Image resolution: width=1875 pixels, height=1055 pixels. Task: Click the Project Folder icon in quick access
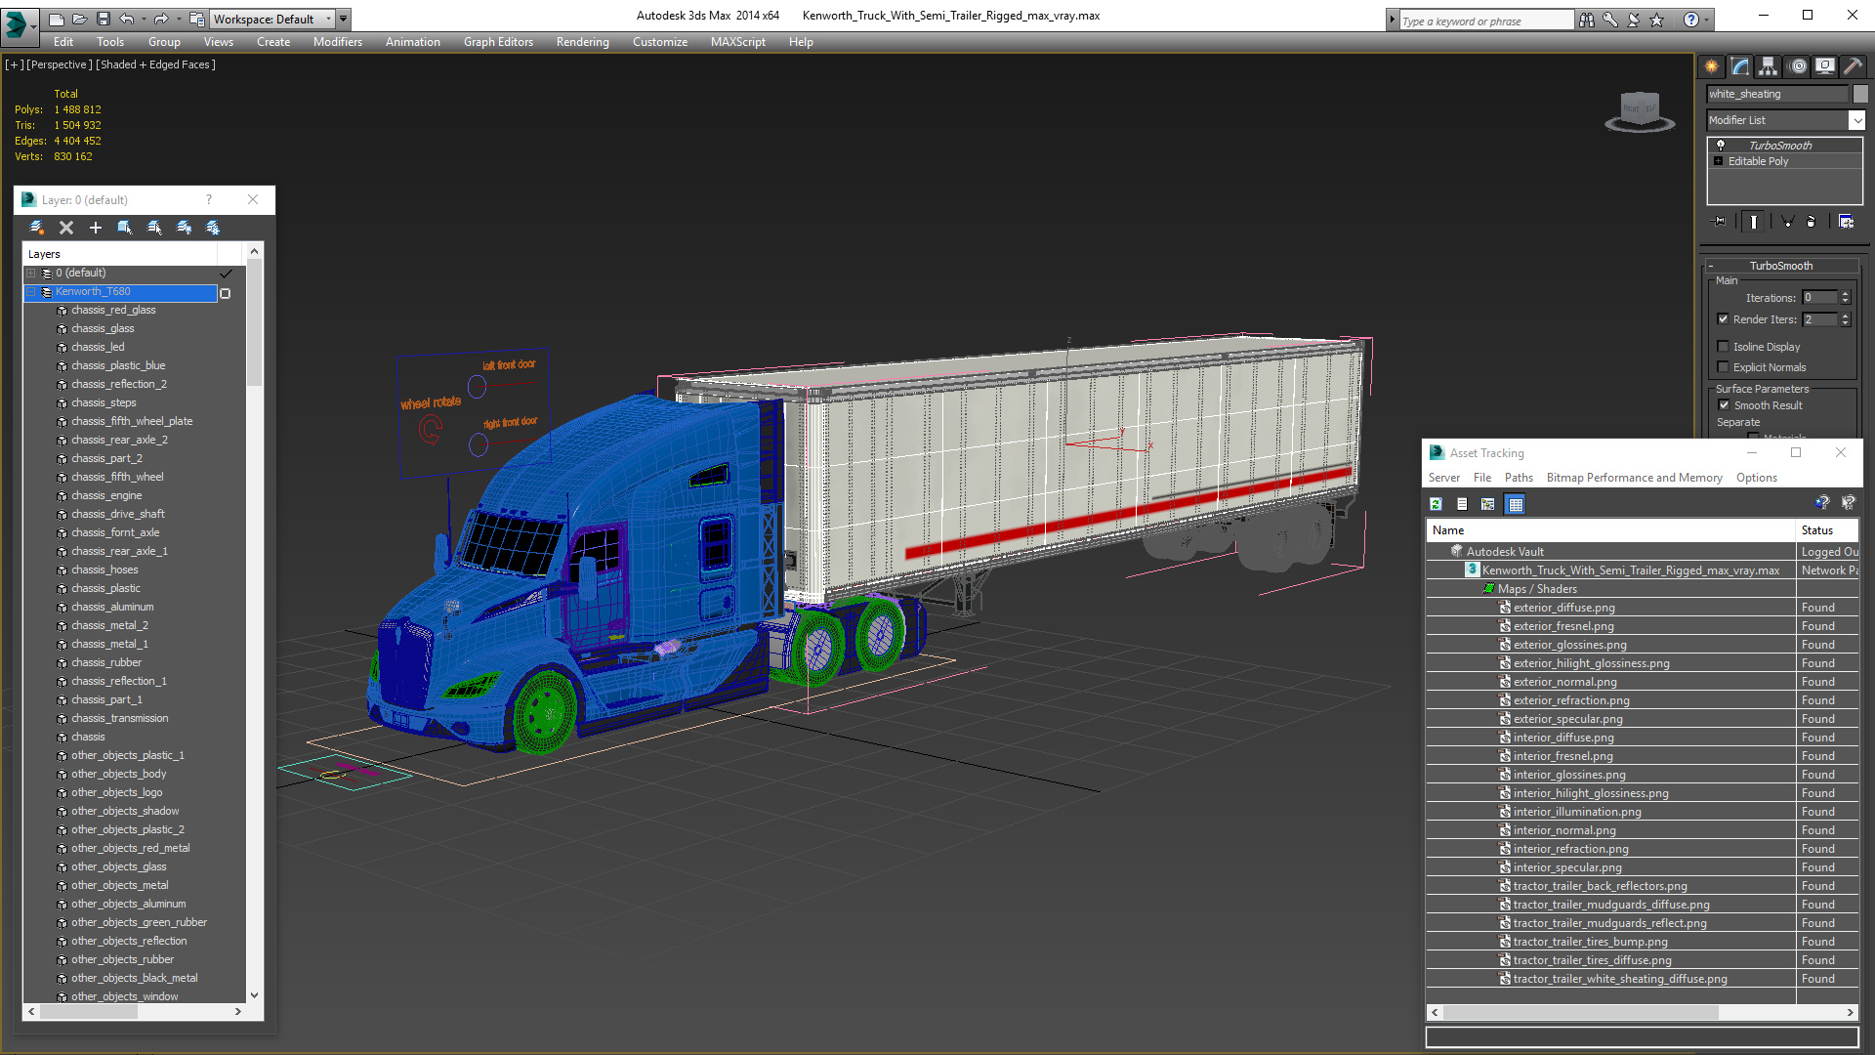point(197,19)
